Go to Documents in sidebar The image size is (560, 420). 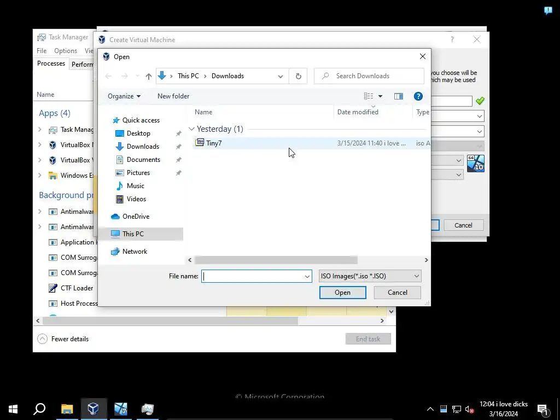click(x=143, y=160)
